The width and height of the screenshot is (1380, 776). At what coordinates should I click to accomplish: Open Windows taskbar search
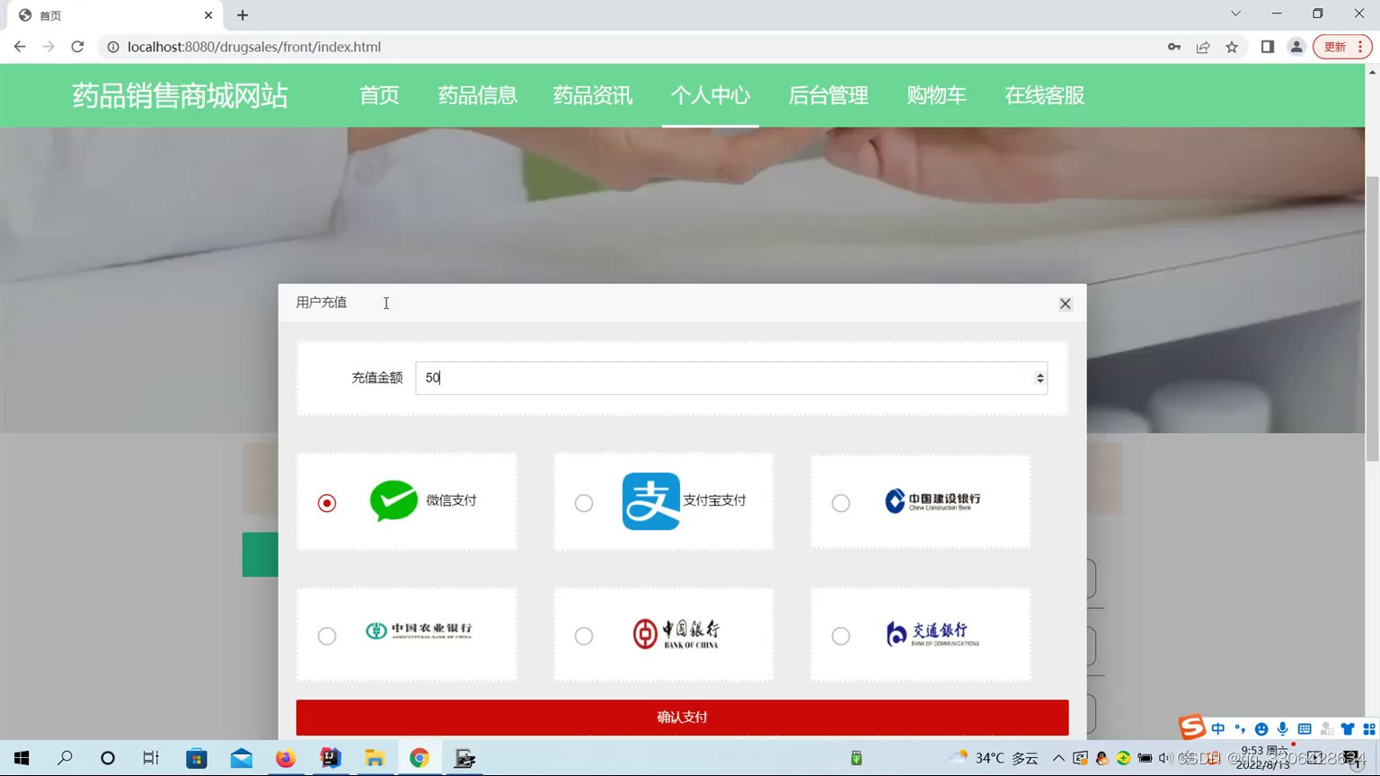(x=65, y=758)
